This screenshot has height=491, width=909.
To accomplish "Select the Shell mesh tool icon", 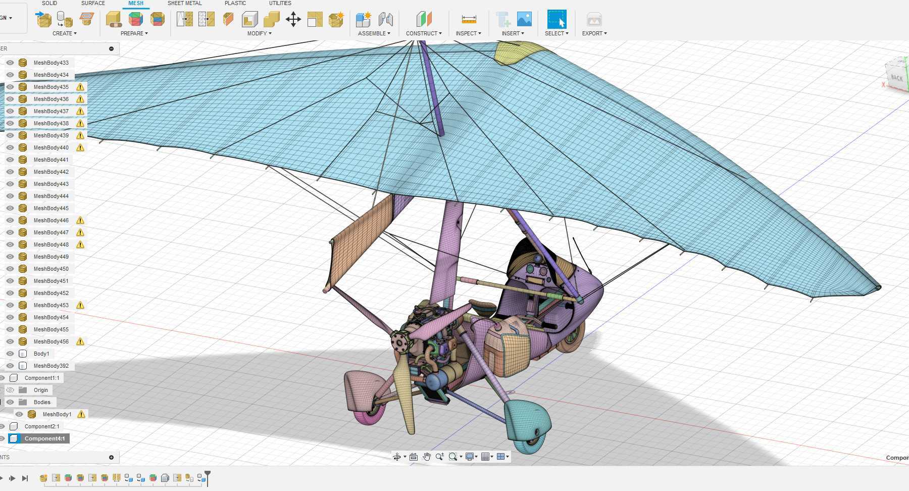I will [x=249, y=19].
